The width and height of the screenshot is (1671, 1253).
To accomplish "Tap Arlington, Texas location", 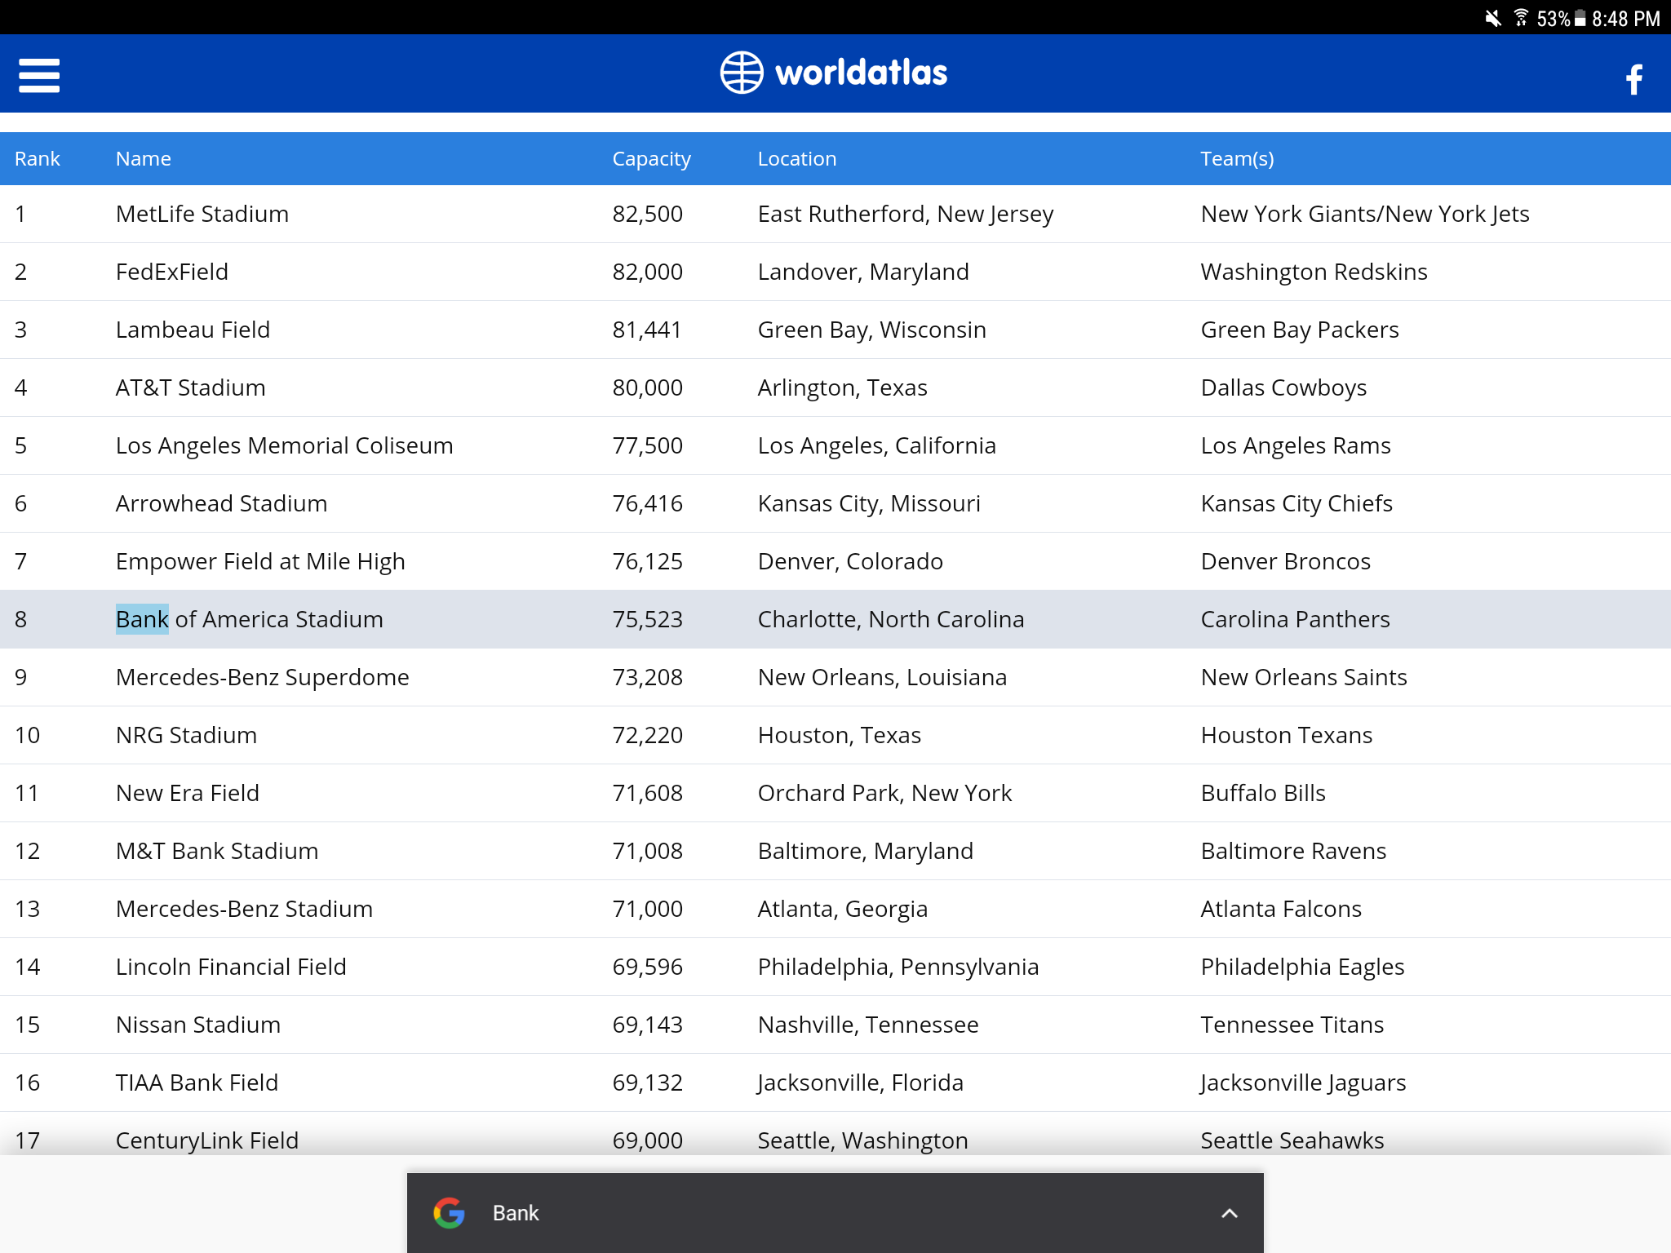I will (843, 387).
